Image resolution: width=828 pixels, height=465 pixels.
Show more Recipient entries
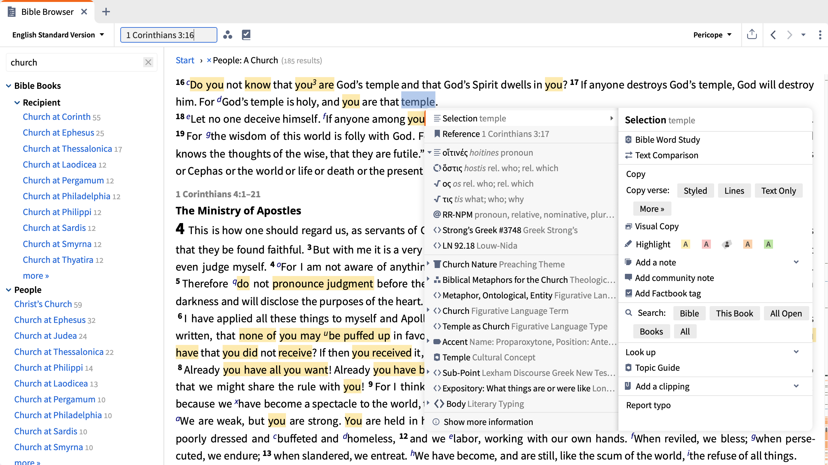pos(36,276)
